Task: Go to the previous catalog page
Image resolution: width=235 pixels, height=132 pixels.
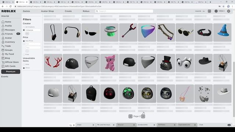Action: (130, 116)
